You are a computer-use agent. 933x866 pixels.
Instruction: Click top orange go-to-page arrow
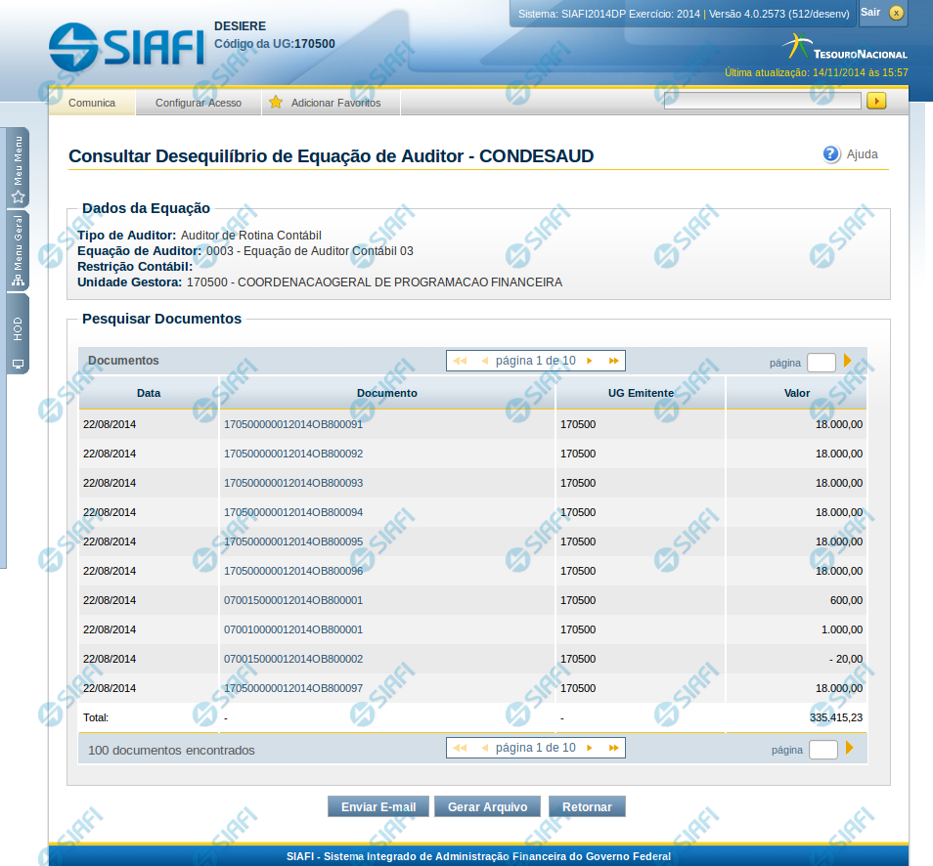848,362
